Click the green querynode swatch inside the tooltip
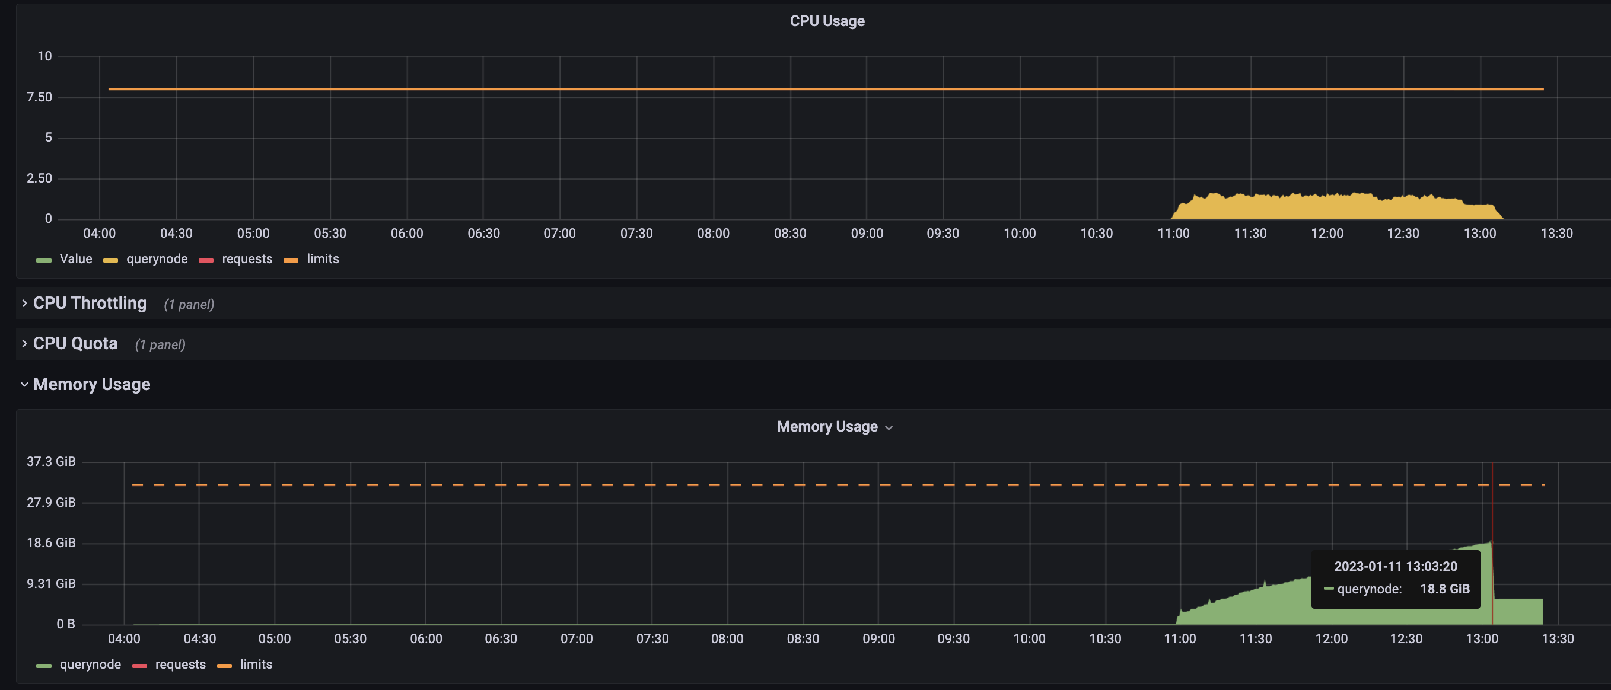The height and width of the screenshot is (690, 1611). tap(1328, 588)
